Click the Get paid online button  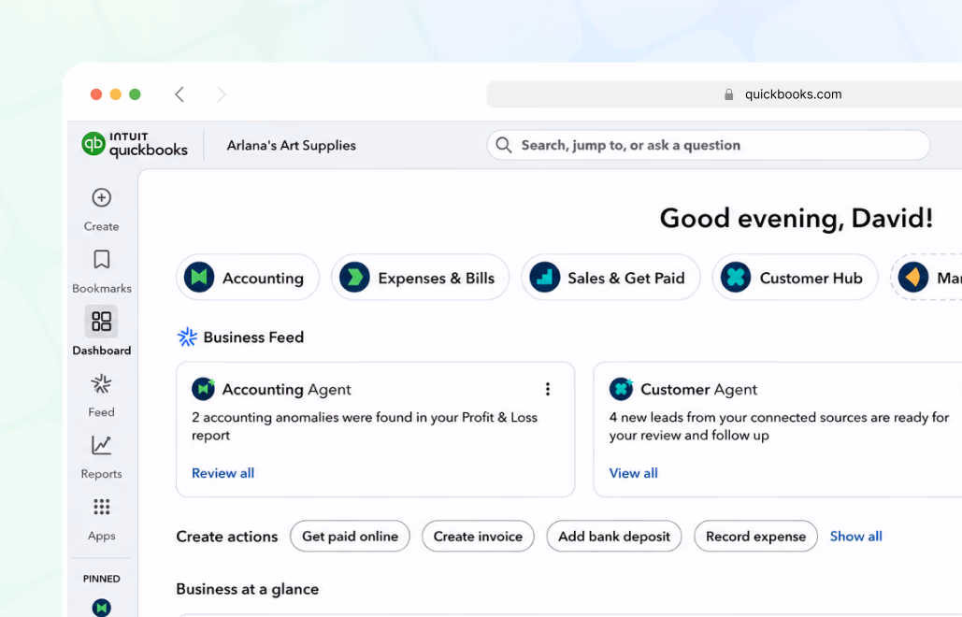(350, 536)
